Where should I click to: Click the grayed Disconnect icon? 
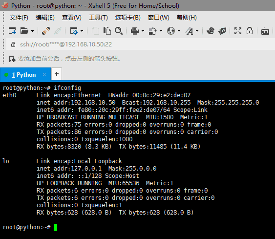(x=58, y=31)
